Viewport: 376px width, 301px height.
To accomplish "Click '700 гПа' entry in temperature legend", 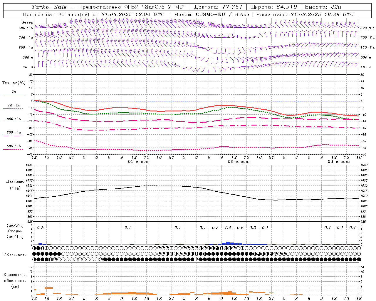I will click(x=14, y=133).
